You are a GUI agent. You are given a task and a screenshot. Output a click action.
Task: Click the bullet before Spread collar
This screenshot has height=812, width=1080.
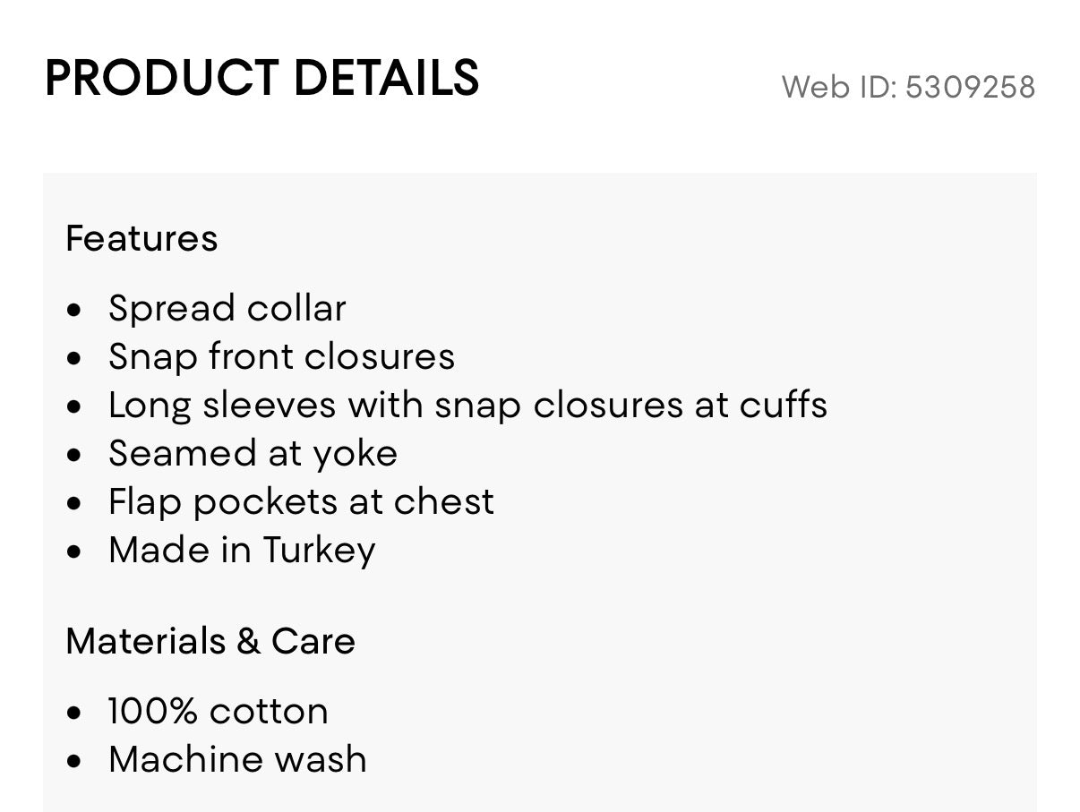click(74, 311)
